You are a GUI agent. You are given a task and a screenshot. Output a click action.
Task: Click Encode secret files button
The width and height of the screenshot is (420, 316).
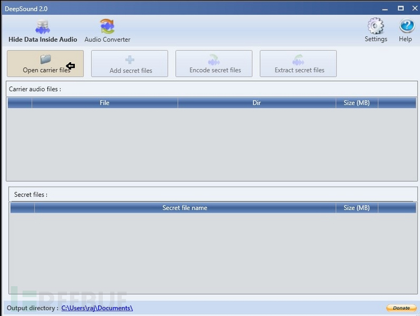[x=214, y=63]
